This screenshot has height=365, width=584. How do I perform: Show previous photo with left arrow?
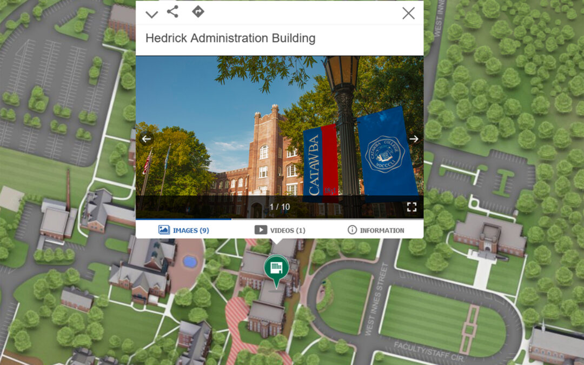point(146,139)
